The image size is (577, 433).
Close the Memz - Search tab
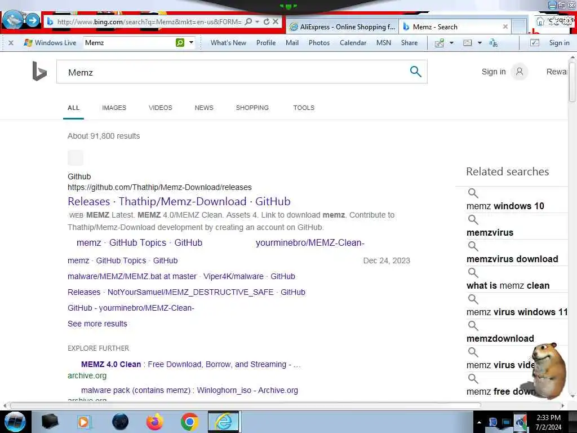point(505,26)
